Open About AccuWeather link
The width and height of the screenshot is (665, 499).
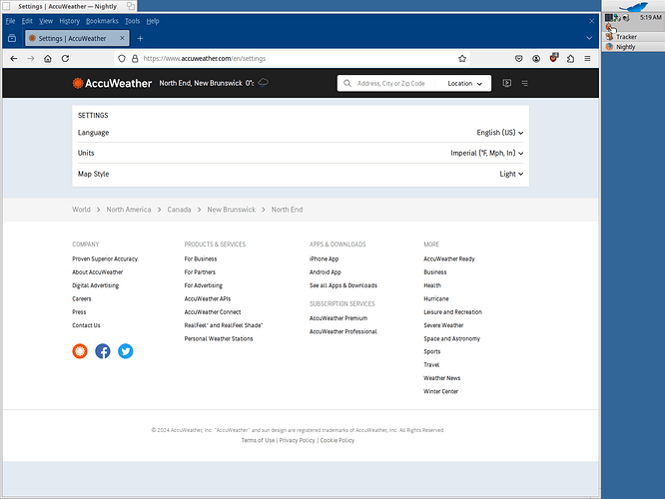[x=98, y=272]
